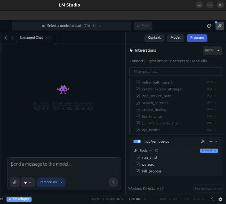The width and height of the screenshot is (226, 204).
Task: Open the Ask dropdown for api_health
Action: tap(212, 130)
